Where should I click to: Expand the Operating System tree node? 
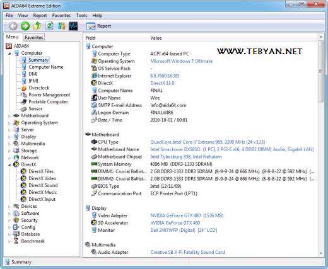(9, 123)
